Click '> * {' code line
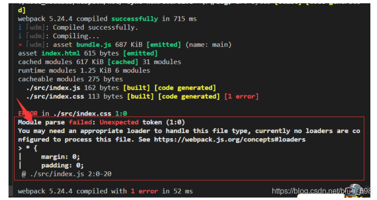 pos(27,148)
